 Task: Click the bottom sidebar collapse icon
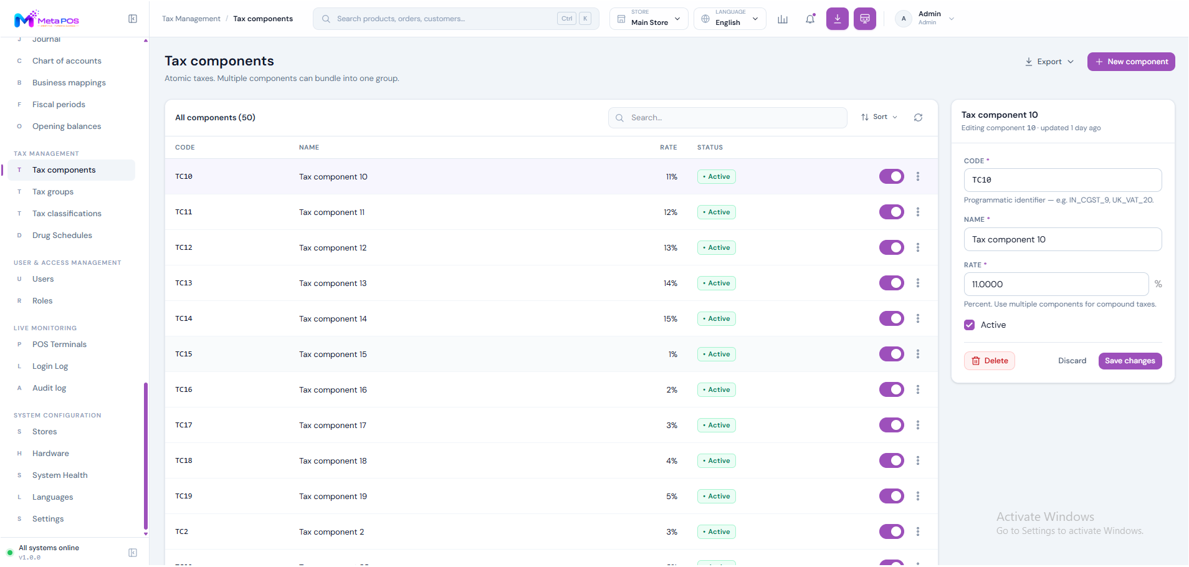pos(133,553)
